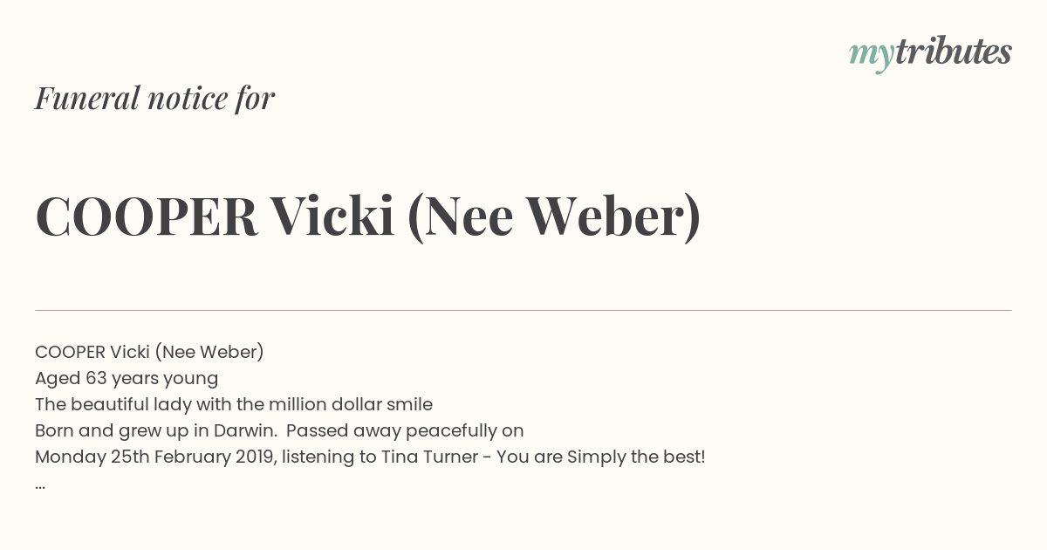Select the green "my" part of logo
Screen dimensions: 1047x550
872,57
